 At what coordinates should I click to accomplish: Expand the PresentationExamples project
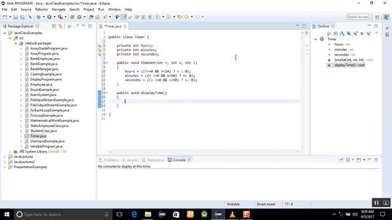5,167
